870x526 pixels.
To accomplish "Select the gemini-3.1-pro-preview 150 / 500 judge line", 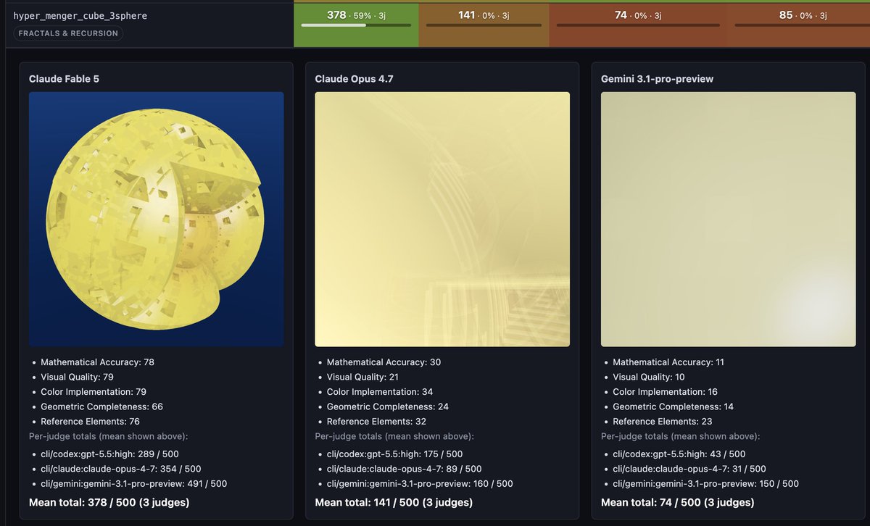I will [x=706, y=484].
